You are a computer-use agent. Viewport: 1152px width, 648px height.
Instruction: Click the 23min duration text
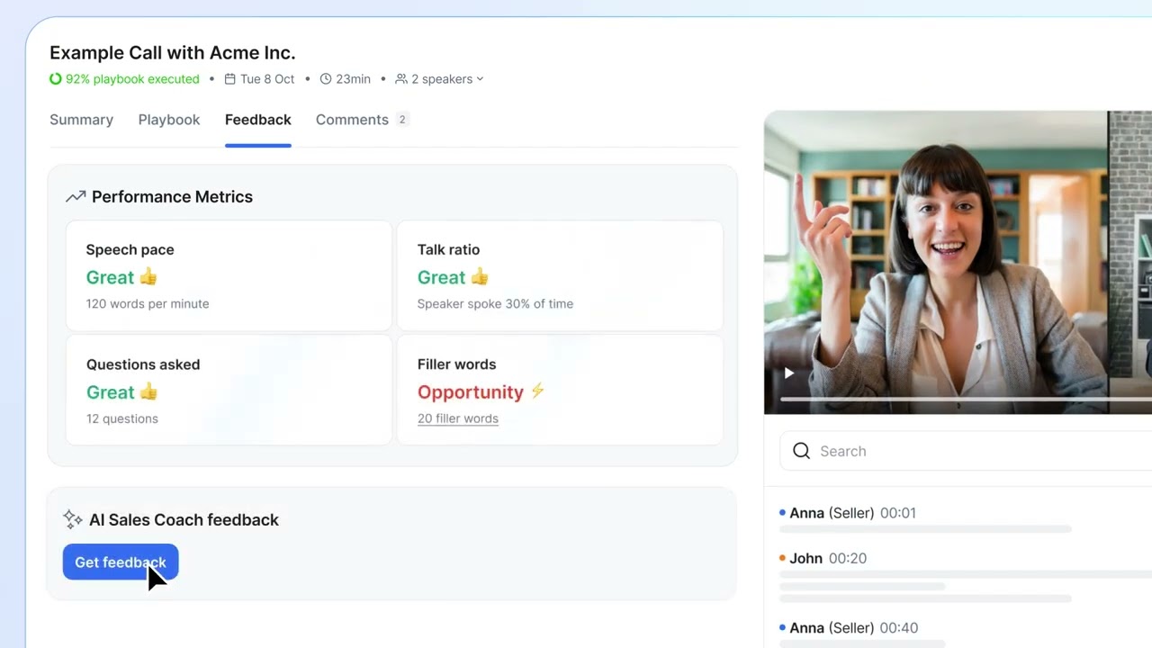(x=353, y=79)
